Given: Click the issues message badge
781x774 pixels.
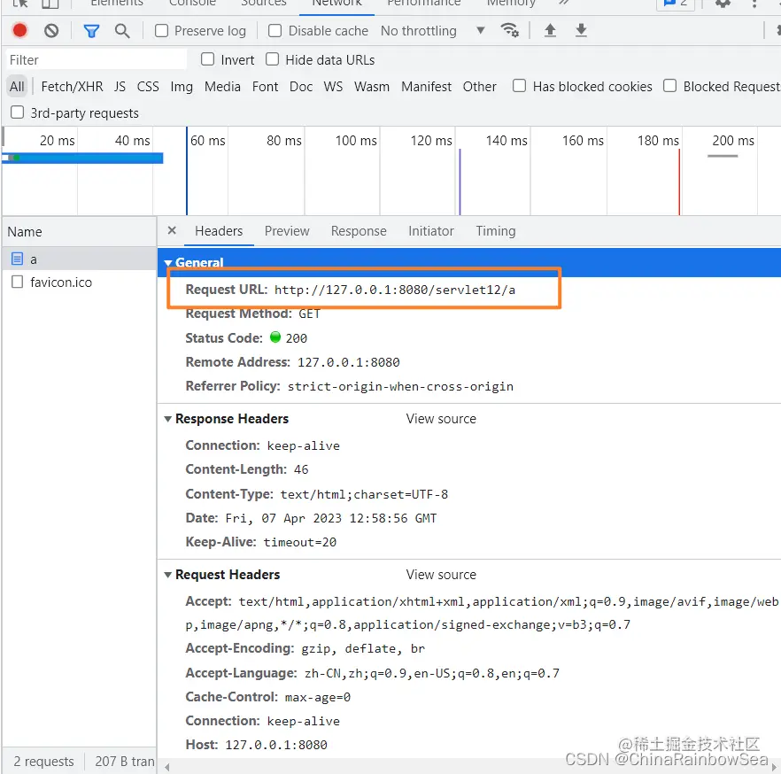Looking at the screenshot, I should coord(676,3).
